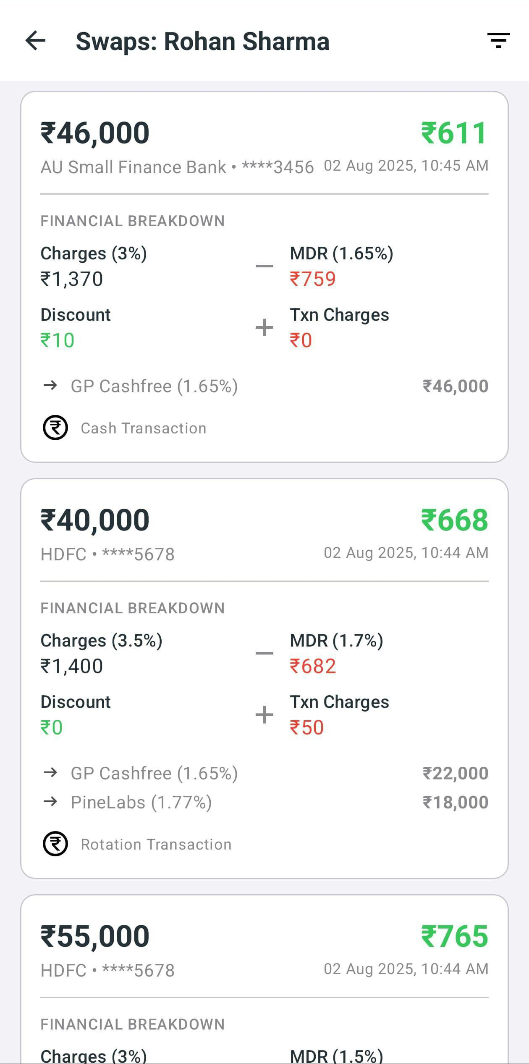Open the ₹46,000 AU Small Finance Bank transaction card
This screenshot has height=1064, width=529.
tap(264, 275)
